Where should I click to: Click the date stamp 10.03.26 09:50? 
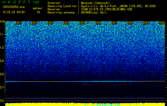(14, 12)
